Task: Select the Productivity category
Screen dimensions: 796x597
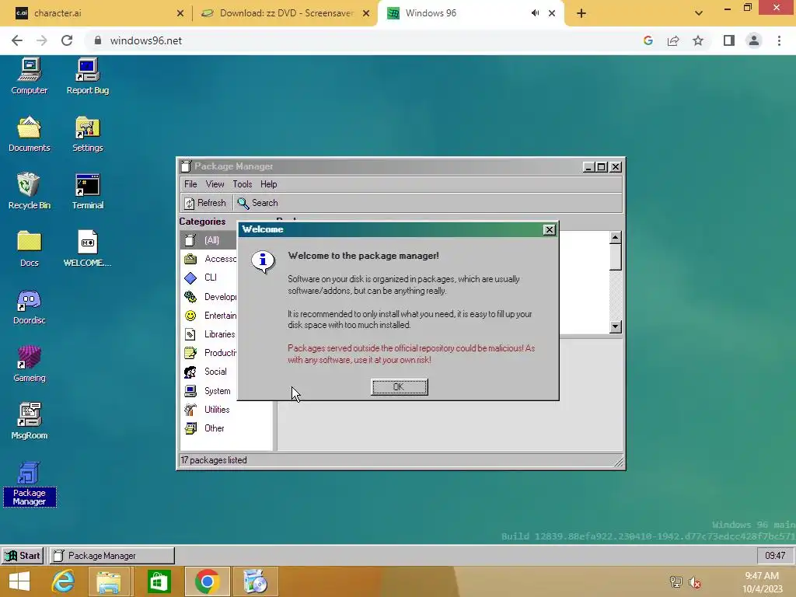Action: (x=208, y=352)
